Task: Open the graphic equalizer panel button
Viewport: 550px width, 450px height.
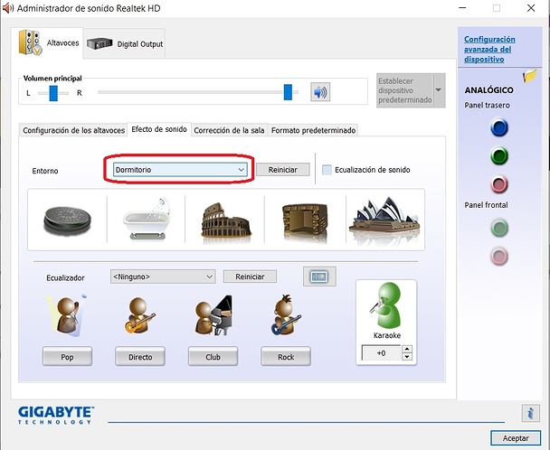Action: tap(319, 277)
